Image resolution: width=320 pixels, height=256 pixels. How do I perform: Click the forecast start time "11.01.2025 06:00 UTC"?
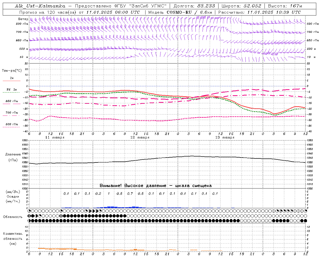coord(113,12)
